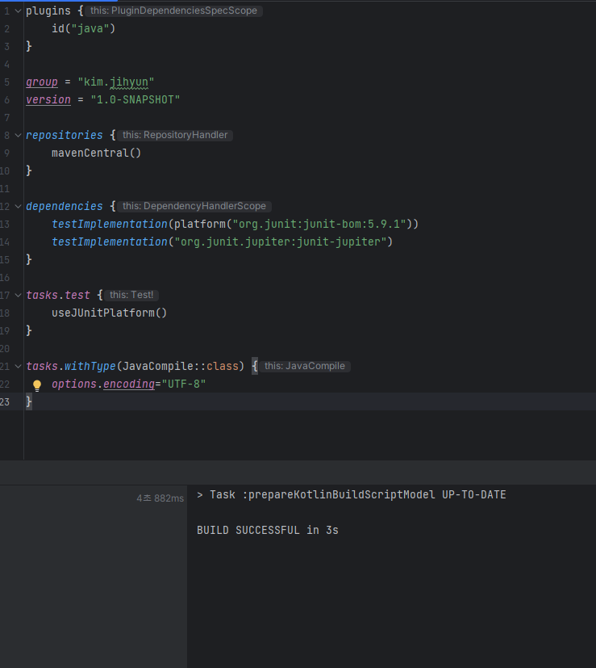Click the closing brace on line 23
This screenshot has width=596, height=668.
28,401
